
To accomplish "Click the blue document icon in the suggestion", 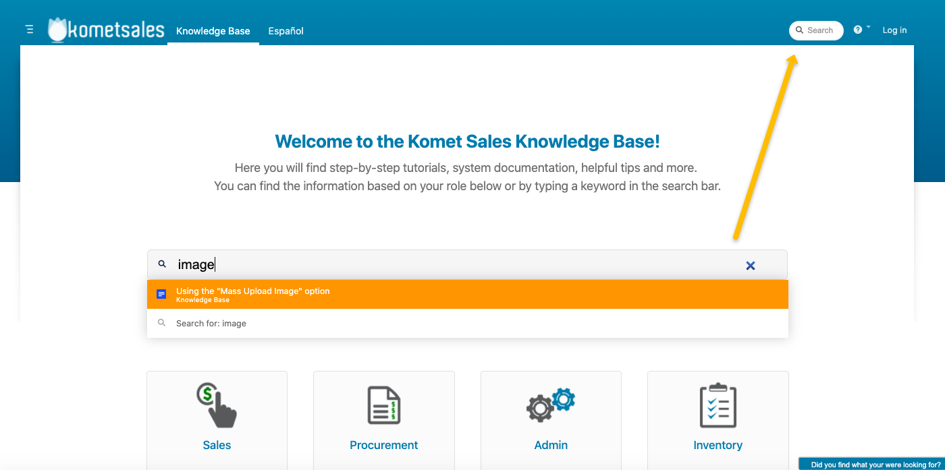I will tap(161, 295).
